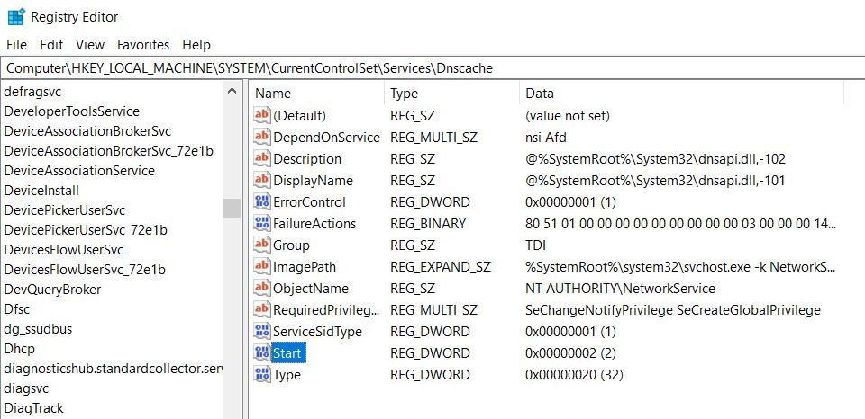865x419 pixels.
Task: Open the Favorites menu
Action: (x=143, y=44)
